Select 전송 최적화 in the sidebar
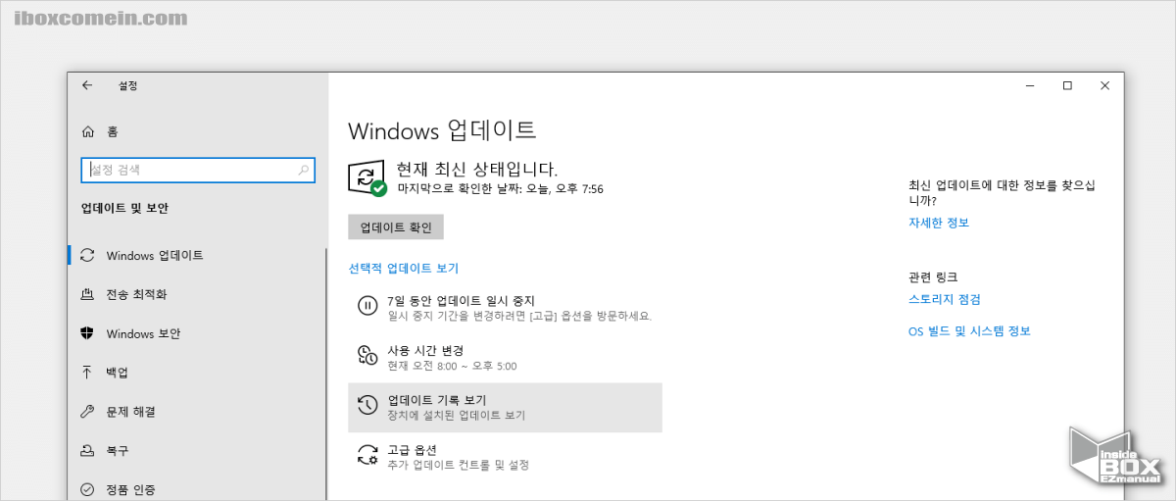The image size is (1176, 501). pyautogui.click(x=196, y=294)
